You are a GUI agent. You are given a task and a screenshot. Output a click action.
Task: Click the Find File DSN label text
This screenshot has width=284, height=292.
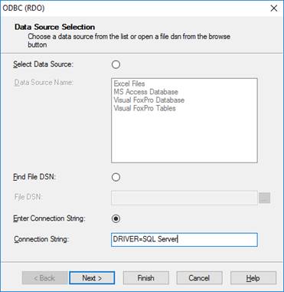click(x=34, y=177)
